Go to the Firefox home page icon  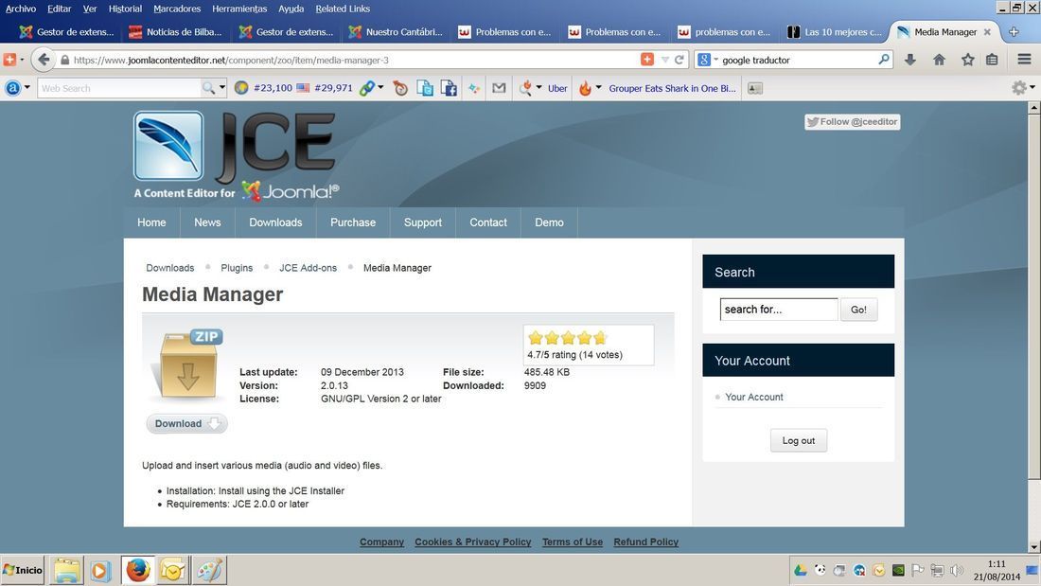[939, 60]
